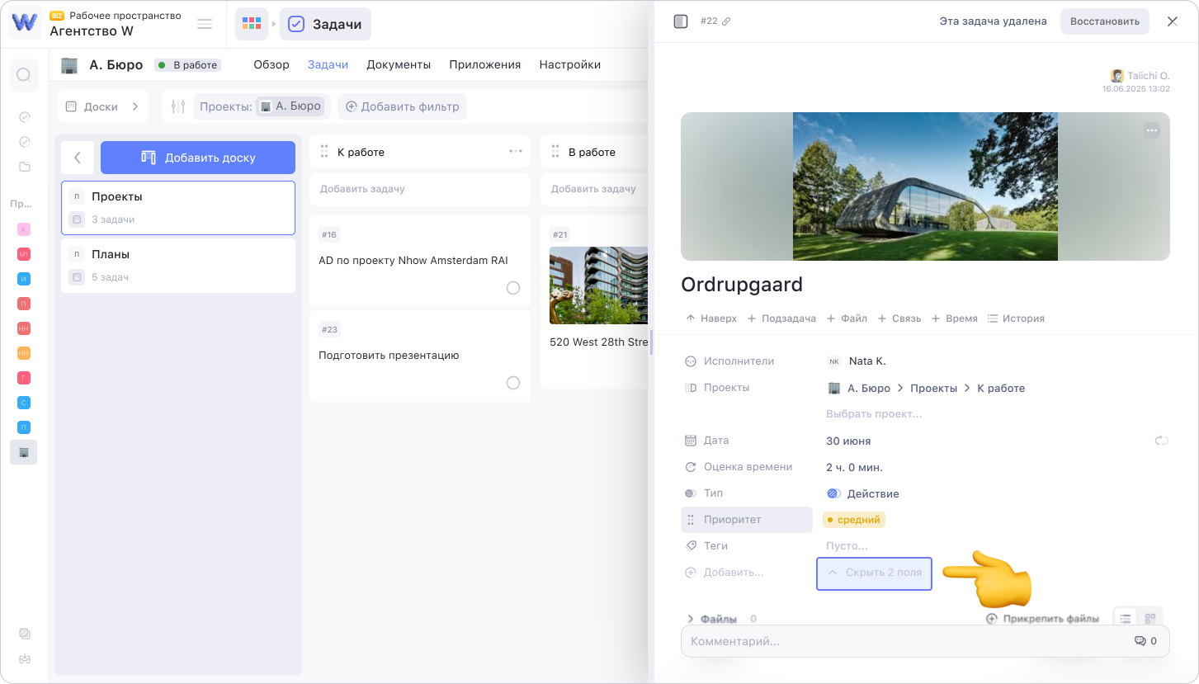Toggle the task status checkbox beside #22
Image resolution: width=1199 pixels, height=684 pixels.
pyautogui.click(x=681, y=21)
